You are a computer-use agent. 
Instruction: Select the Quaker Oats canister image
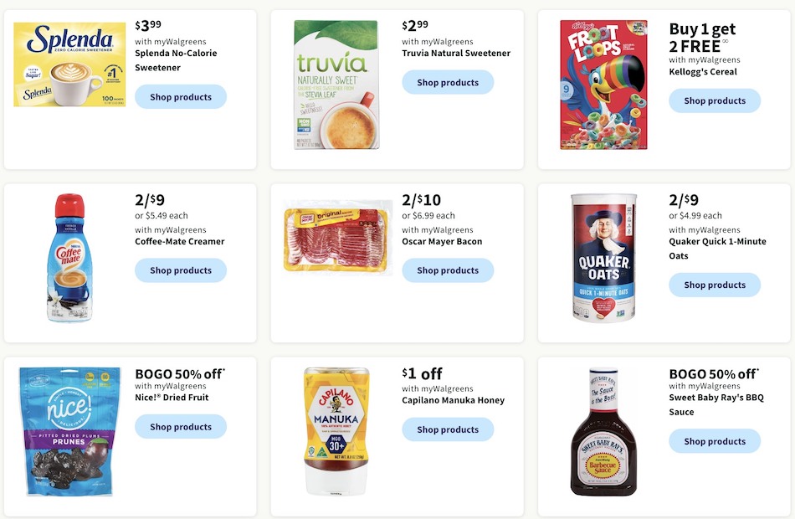603,258
